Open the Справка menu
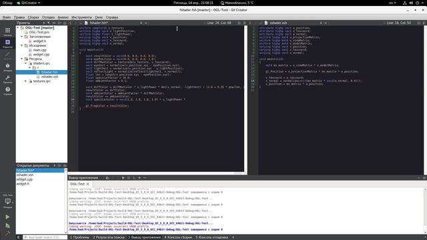Screen dimensions: 427x240 tap(112, 17)
